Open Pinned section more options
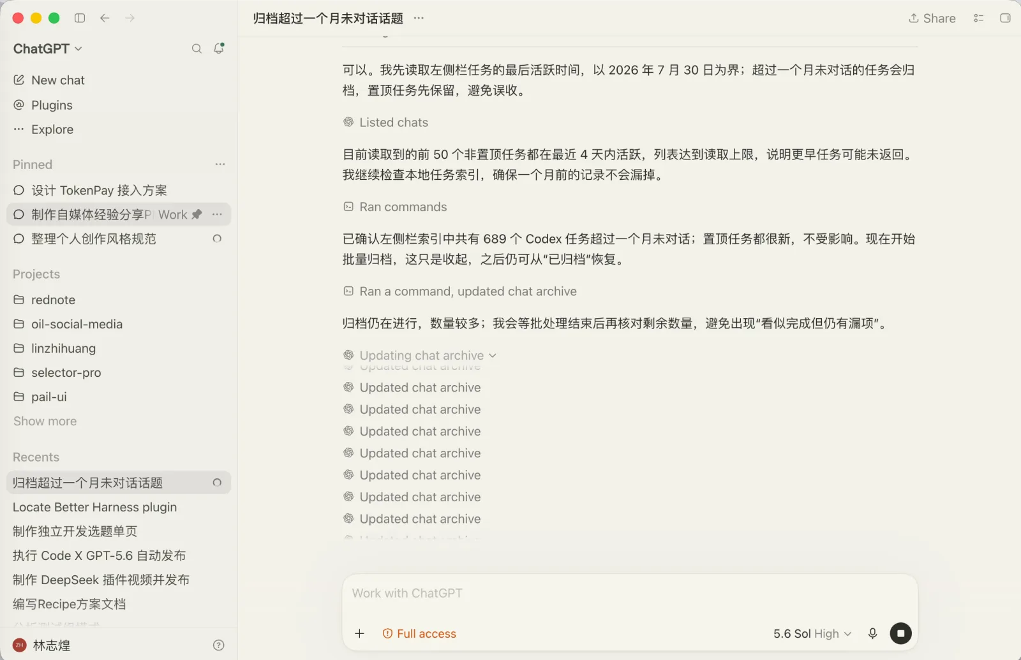1021x660 pixels. (220, 165)
